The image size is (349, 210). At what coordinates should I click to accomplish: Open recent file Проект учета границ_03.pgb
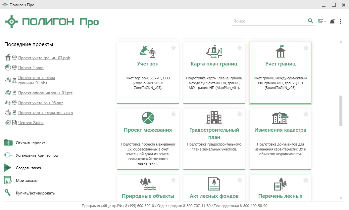click(x=44, y=58)
